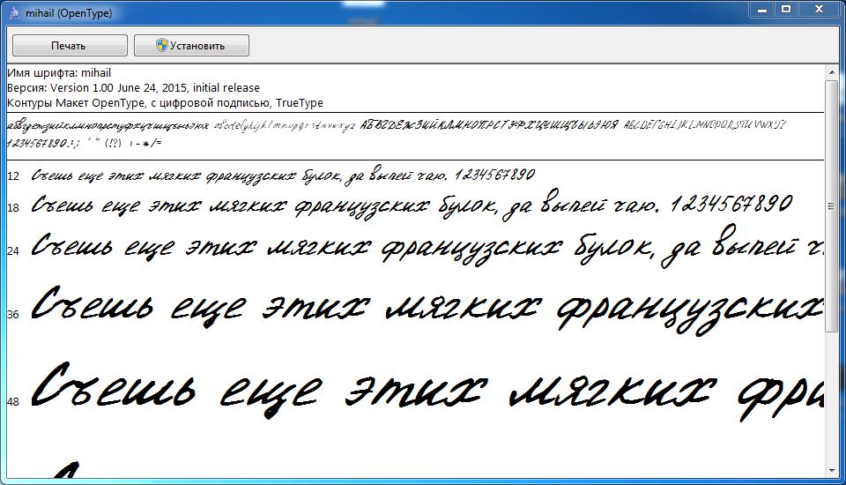The width and height of the screenshot is (846, 485).
Task: Click the vertical scrollbar thumb
Action: click(x=831, y=205)
